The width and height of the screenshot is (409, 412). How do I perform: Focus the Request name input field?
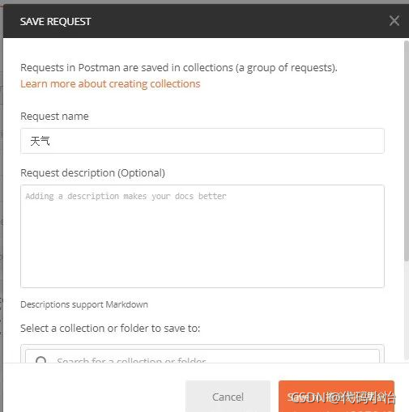coord(202,141)
